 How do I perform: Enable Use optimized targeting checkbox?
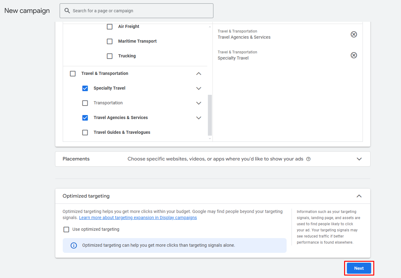click(x=66, y=230)
